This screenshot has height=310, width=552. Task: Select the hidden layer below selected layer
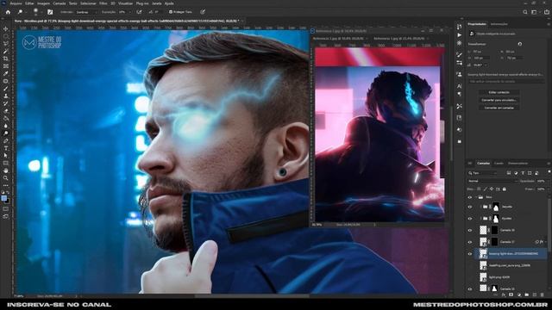click(x=511, y=265)
